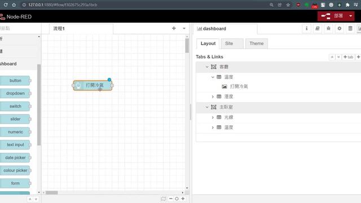Select the colour picker palette node
The height and width of the screenshot is (203, 361).
[x=15, y=170]
